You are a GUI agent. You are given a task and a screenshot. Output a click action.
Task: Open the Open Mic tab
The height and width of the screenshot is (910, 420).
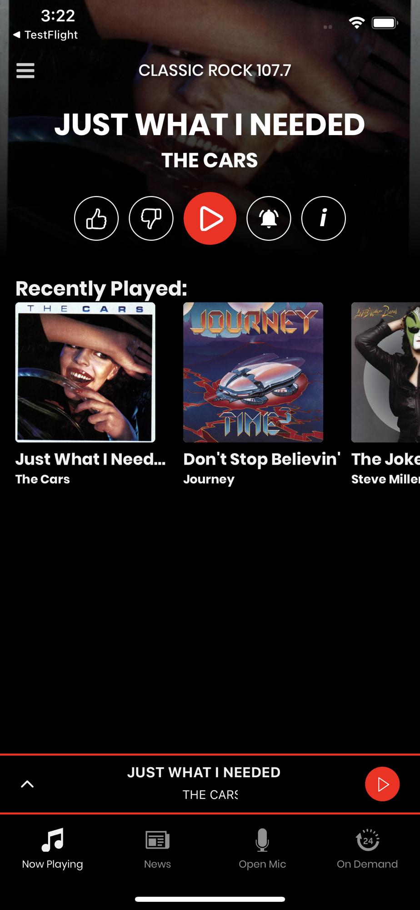pos(262,849)
